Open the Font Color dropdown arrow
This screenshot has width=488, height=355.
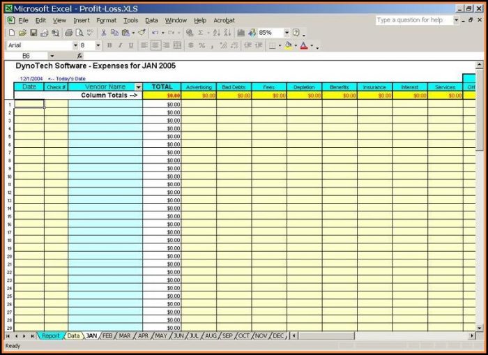[x=312, y=46]
